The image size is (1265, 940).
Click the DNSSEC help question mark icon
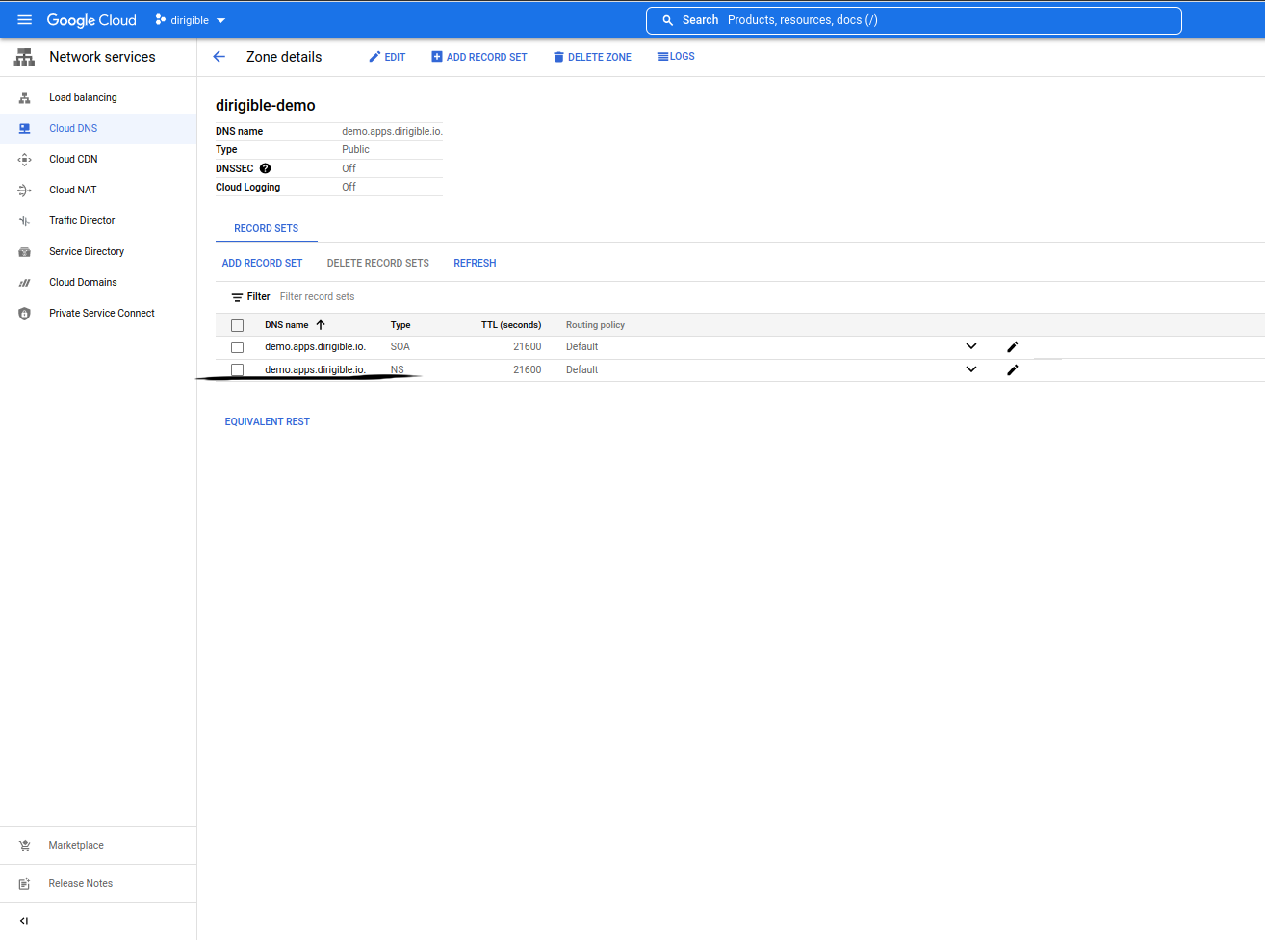pos(265,168)
